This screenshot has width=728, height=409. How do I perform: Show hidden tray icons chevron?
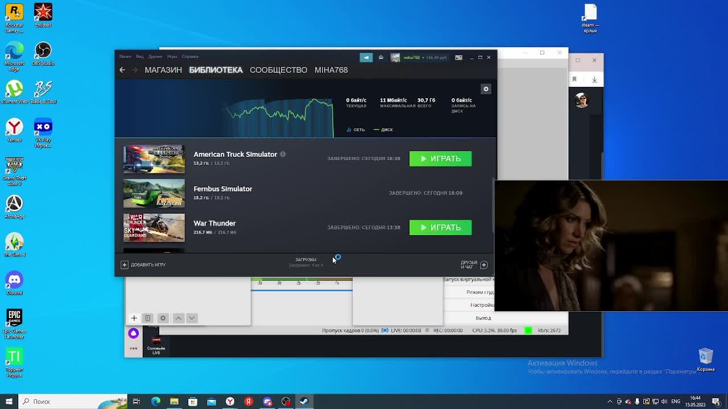[x=610, y=402]
